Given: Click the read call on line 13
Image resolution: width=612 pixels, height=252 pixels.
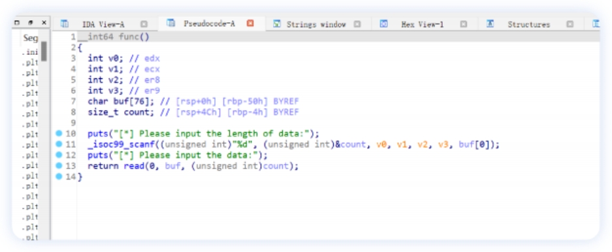Looking at the screenshot, I should click(x=134, y=166).
